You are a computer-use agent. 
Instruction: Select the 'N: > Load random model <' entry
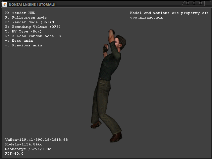click(x=33, y=36)
